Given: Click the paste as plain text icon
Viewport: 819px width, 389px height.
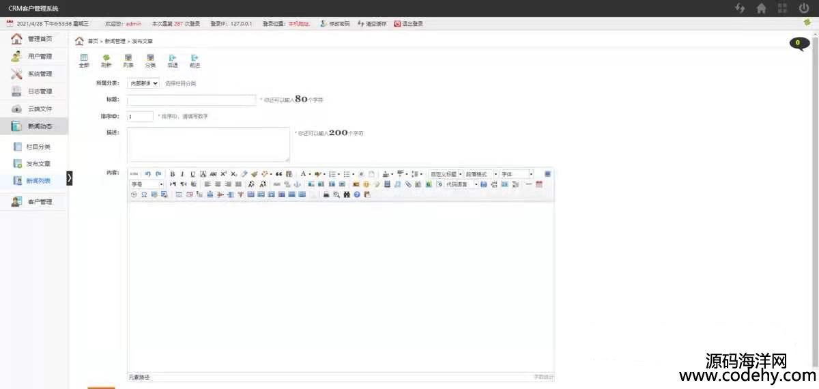Looking at the screenshot, I should (x=289, y=174).
